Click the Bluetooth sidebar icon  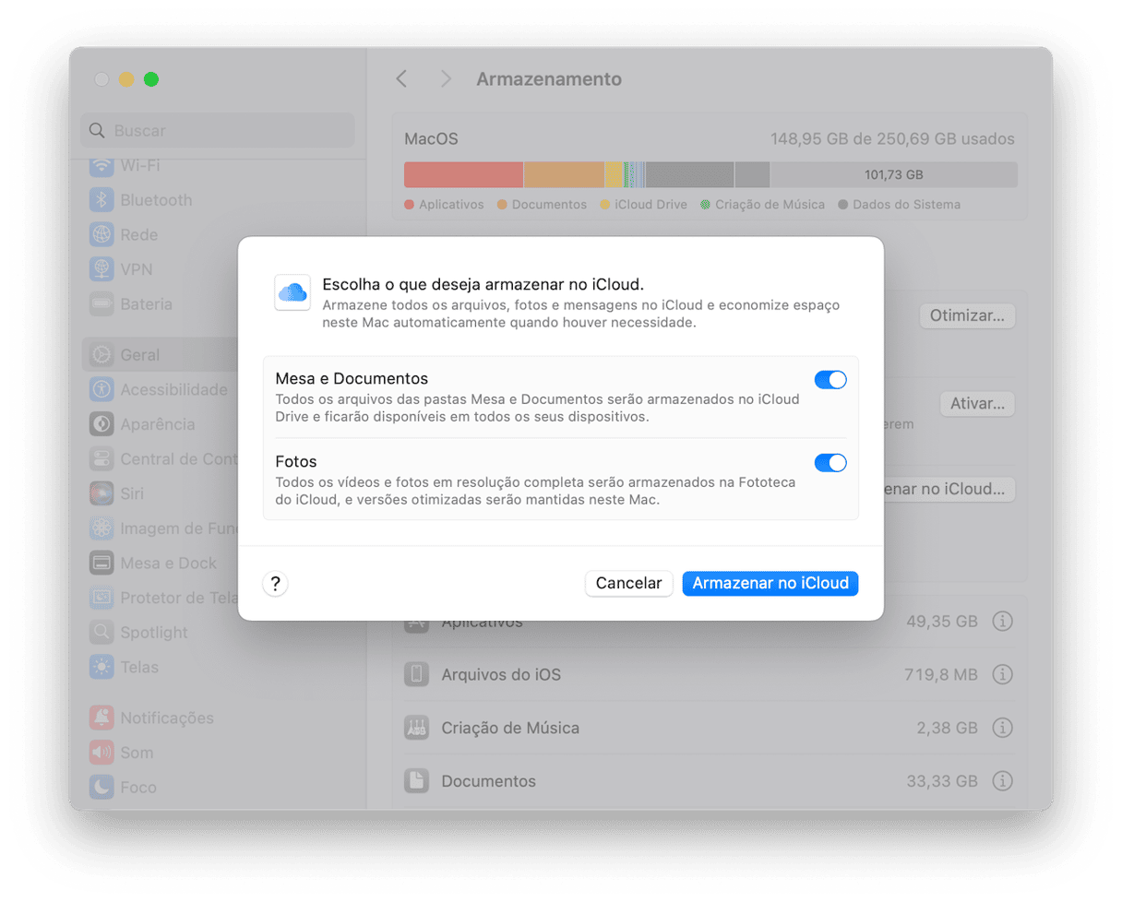click(x=101, y=200)
